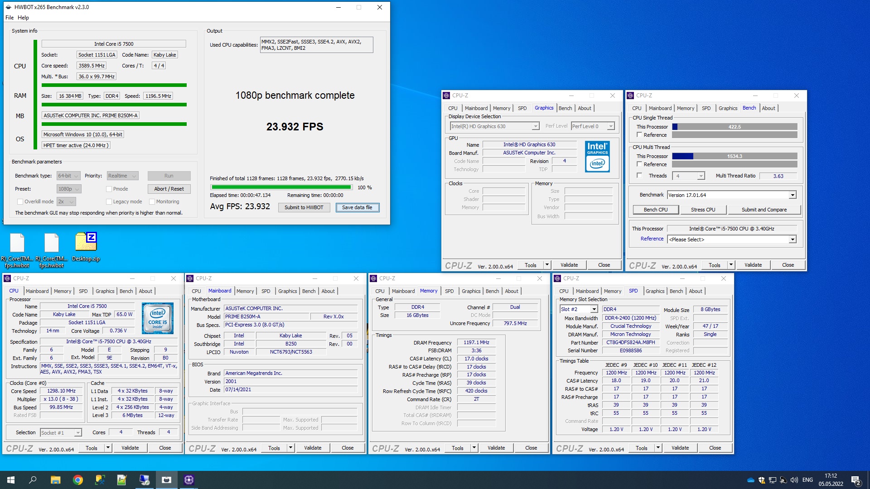This screenshot has height=489, width=870.
Task: Open the Priority Realtime dropdown
Action: point(122,176)
